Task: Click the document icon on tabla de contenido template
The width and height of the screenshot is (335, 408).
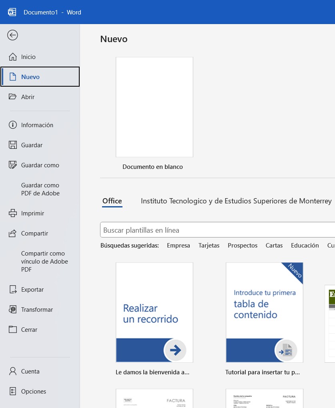Action: (x=286, y=350)
